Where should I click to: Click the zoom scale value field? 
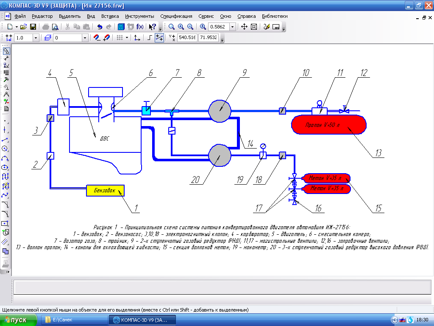(219, 27)
